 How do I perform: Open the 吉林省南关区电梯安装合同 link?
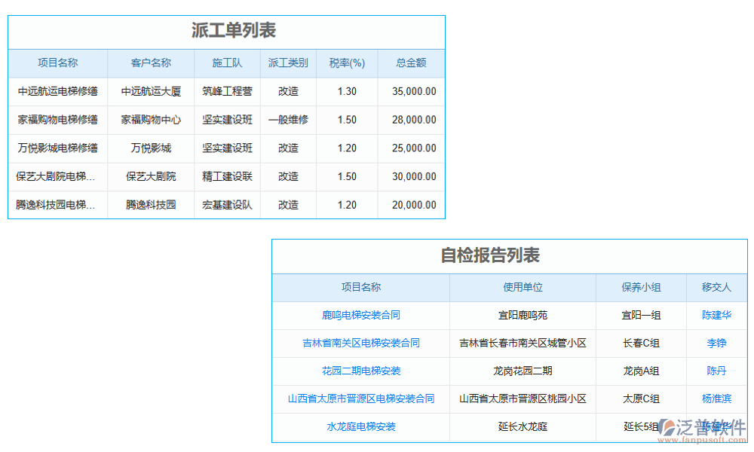click(360, 344)
